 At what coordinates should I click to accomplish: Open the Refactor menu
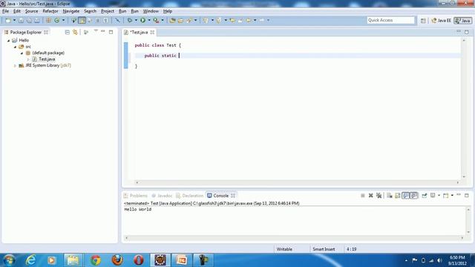[50, 11]
